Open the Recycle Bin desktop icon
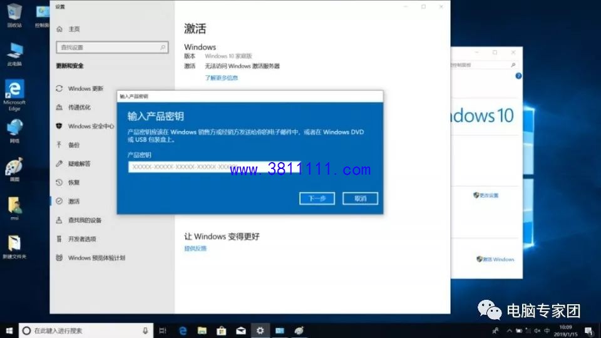The image size is (601, 338). [14, 15]
